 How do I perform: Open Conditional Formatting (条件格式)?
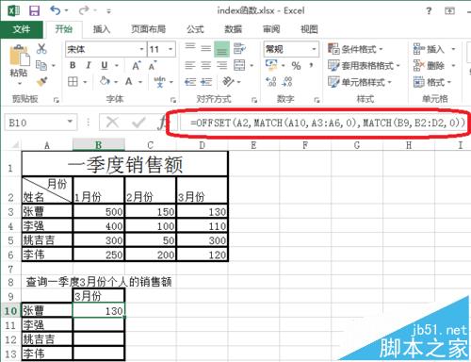coord(355,49)
